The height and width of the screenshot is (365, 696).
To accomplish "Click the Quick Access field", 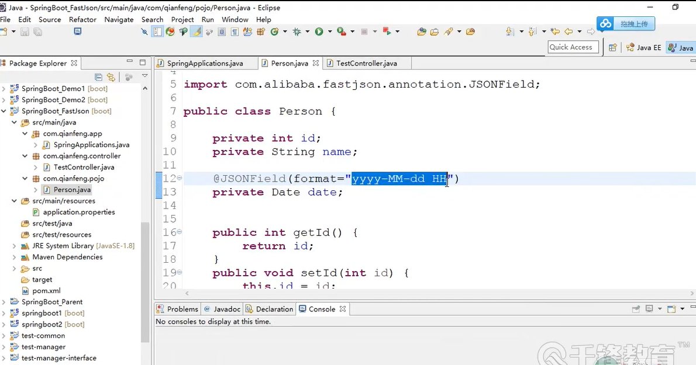I will [573, 47].
